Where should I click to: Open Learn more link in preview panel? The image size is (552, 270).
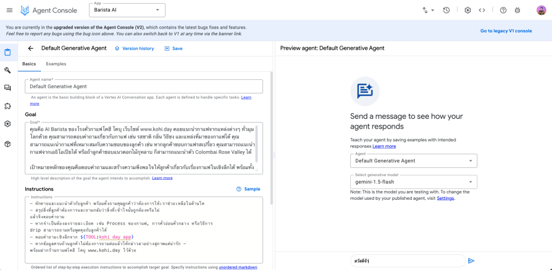coord(384,146)
